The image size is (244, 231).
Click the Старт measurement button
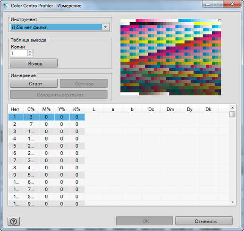tap(34, 83)
